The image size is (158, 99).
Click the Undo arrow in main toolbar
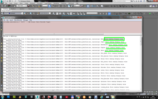2,6
